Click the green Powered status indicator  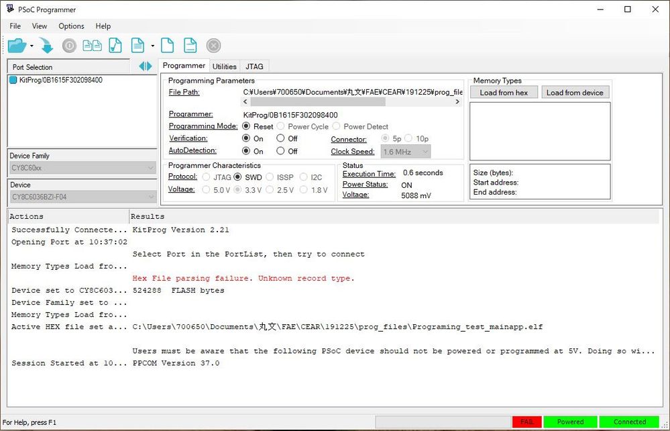[x=571, y=422]
